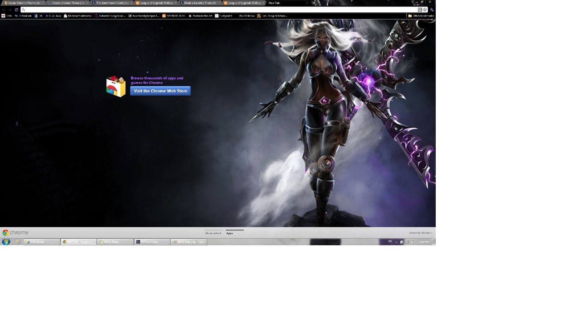
Task: Click the Reload page icon
Action: coord(16,10)
